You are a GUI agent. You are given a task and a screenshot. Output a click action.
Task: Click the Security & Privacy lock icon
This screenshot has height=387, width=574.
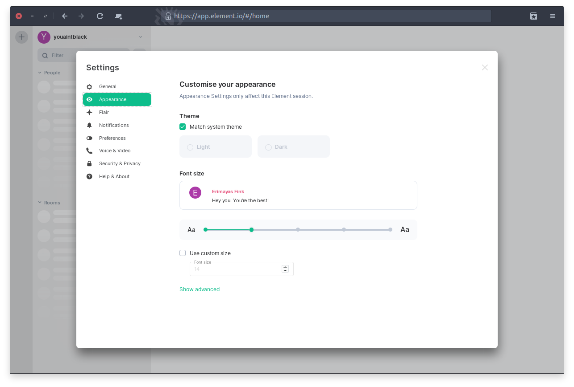tap(89, 163)
